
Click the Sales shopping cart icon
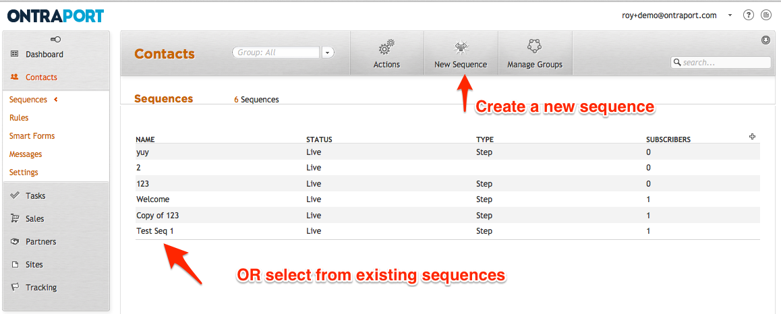point(14,218)
